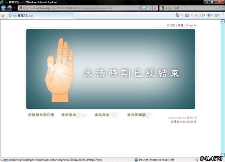
Task: Expand the Home button dropdown arrow
Action: (182, 15)
